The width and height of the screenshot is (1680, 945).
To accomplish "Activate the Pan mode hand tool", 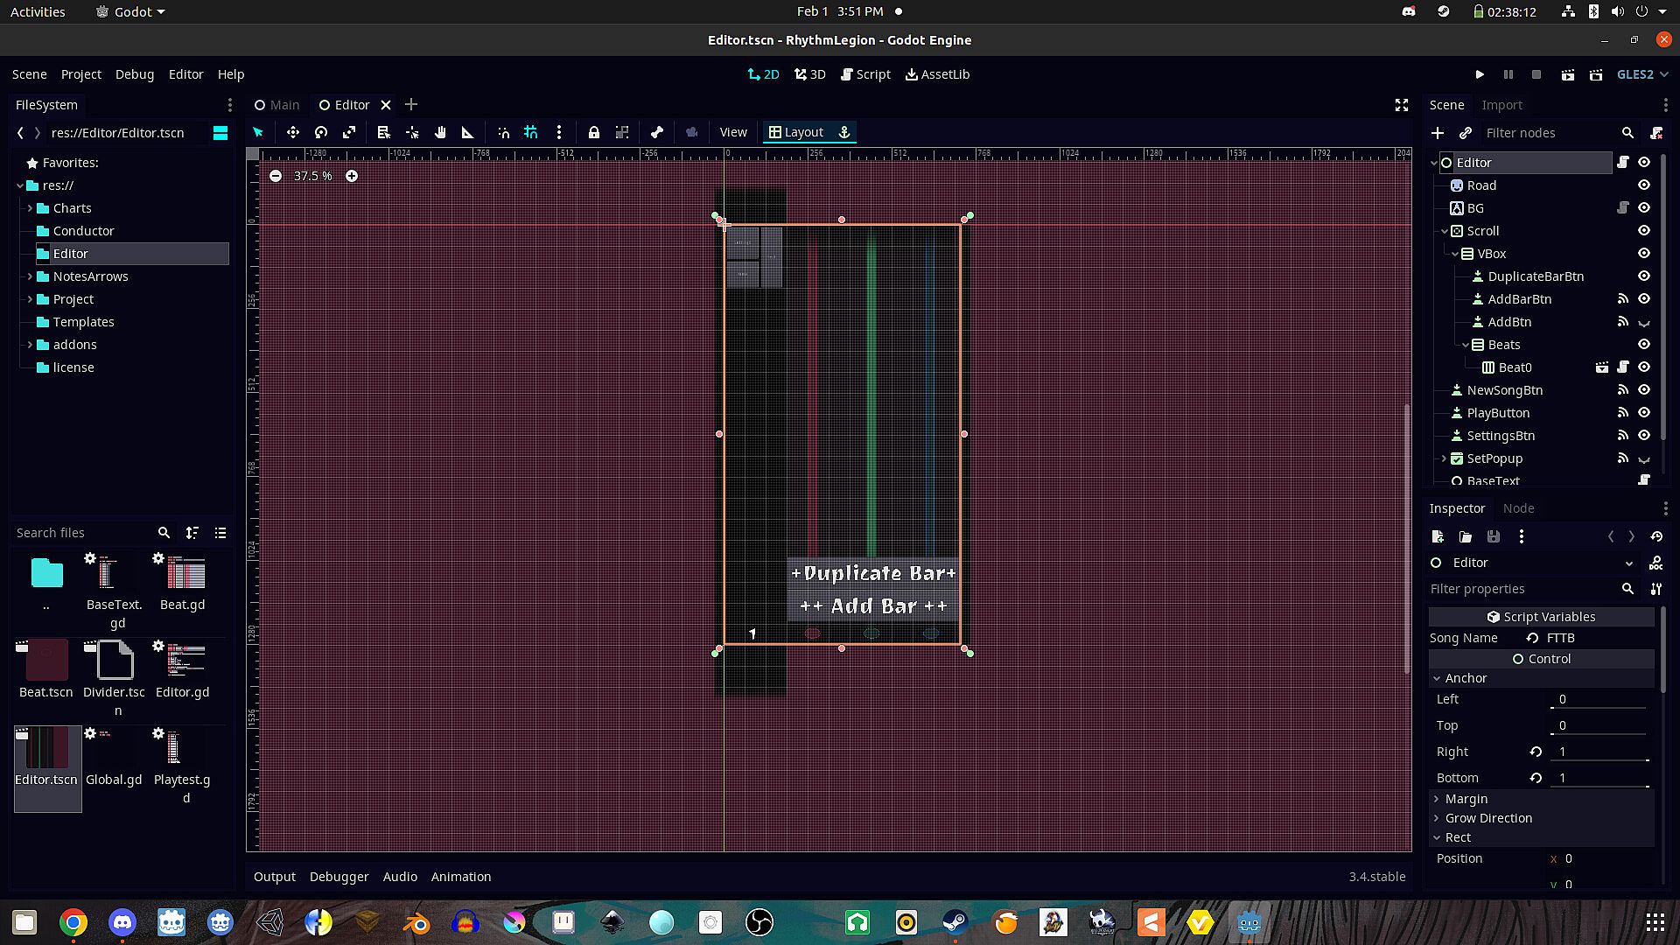I will (440, 132).
